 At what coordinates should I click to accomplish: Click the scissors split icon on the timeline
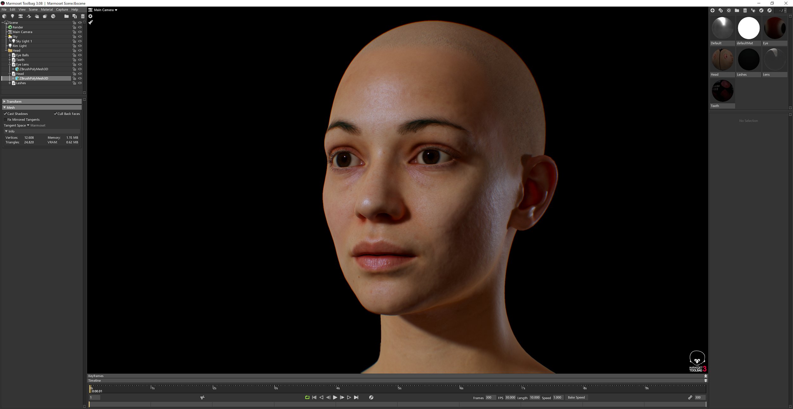point(202,397)
